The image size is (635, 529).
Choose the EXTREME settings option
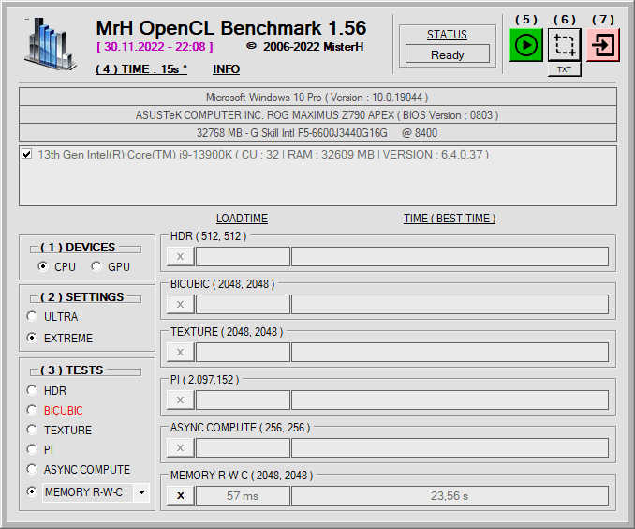click(x=32, y=338)
